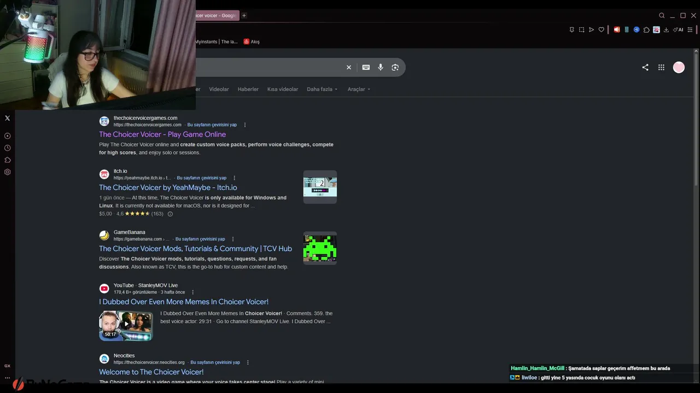Click the three-dot sidebar setup icon

pyautogui.click(x=7, y=378)
